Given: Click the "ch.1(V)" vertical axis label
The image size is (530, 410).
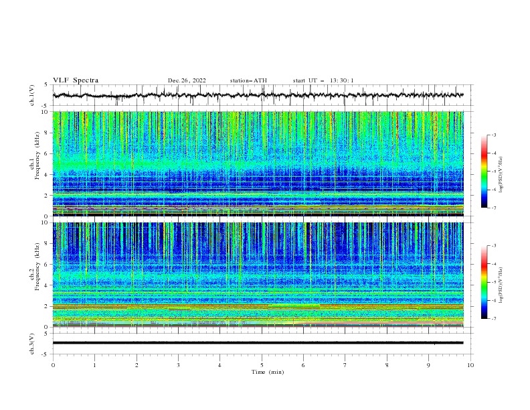Looking at the screenshot, I should [32, 95].
